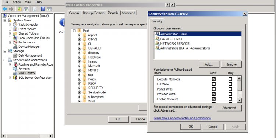This screenshot has height=138, width=276.
Task: Click OK in Security for ROOT\CIMV2 dialog
Action: (x=191, y=127)
